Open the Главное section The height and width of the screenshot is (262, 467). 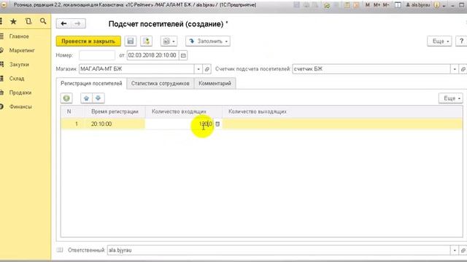19,36
